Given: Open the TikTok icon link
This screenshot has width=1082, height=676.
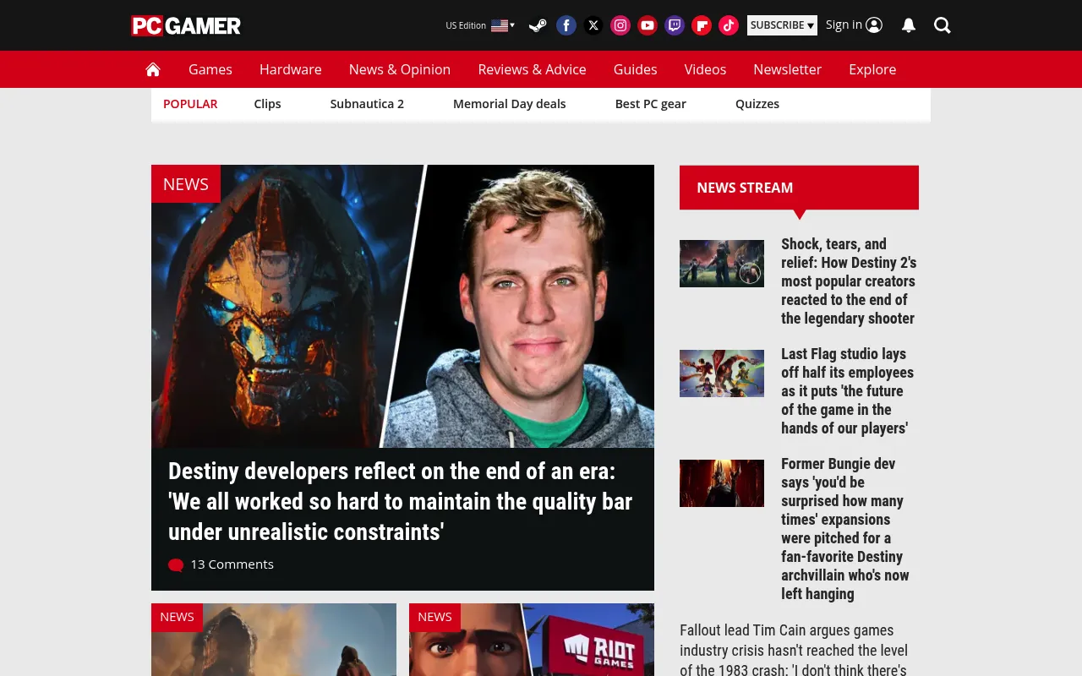Looking at the screenshot, I should pos(729,25).
